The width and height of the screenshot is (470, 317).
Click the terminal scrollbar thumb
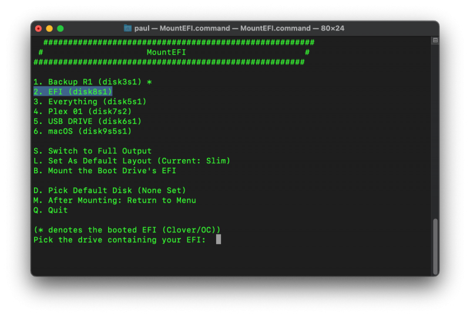click(435, 245)
